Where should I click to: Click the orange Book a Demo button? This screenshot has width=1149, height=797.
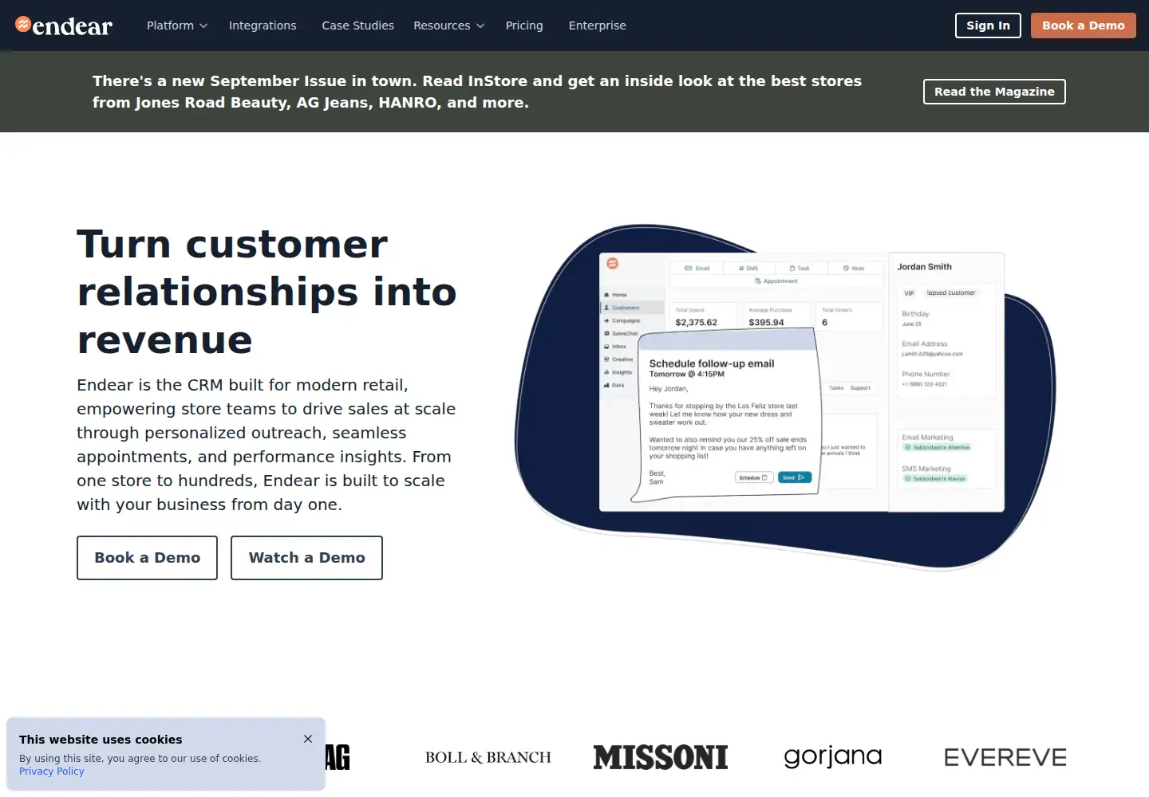tap(1083, 26)
